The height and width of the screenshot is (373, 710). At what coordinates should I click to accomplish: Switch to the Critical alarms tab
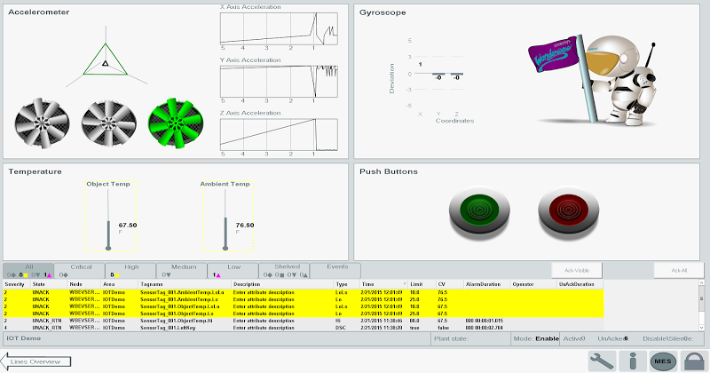click(x=80, y=271)
